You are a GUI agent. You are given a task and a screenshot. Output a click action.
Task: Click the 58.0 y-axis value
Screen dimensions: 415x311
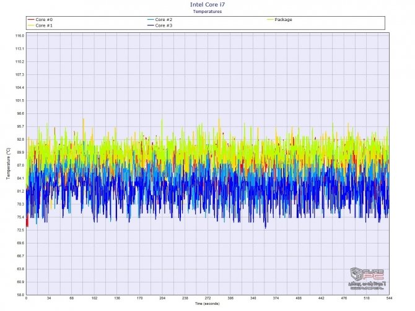pos(20,295)
